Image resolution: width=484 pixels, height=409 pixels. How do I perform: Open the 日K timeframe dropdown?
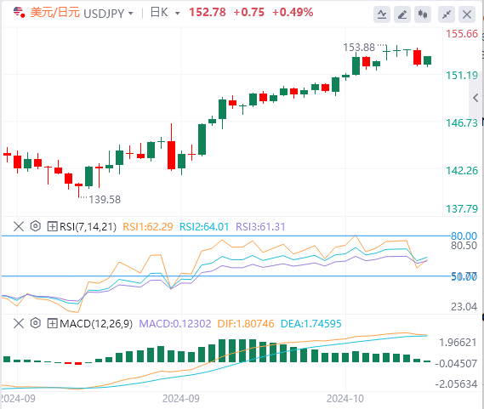point(177,14)
